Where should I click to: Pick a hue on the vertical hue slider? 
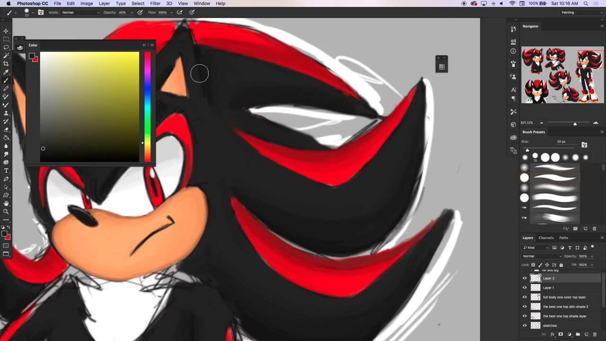(147, 107)
